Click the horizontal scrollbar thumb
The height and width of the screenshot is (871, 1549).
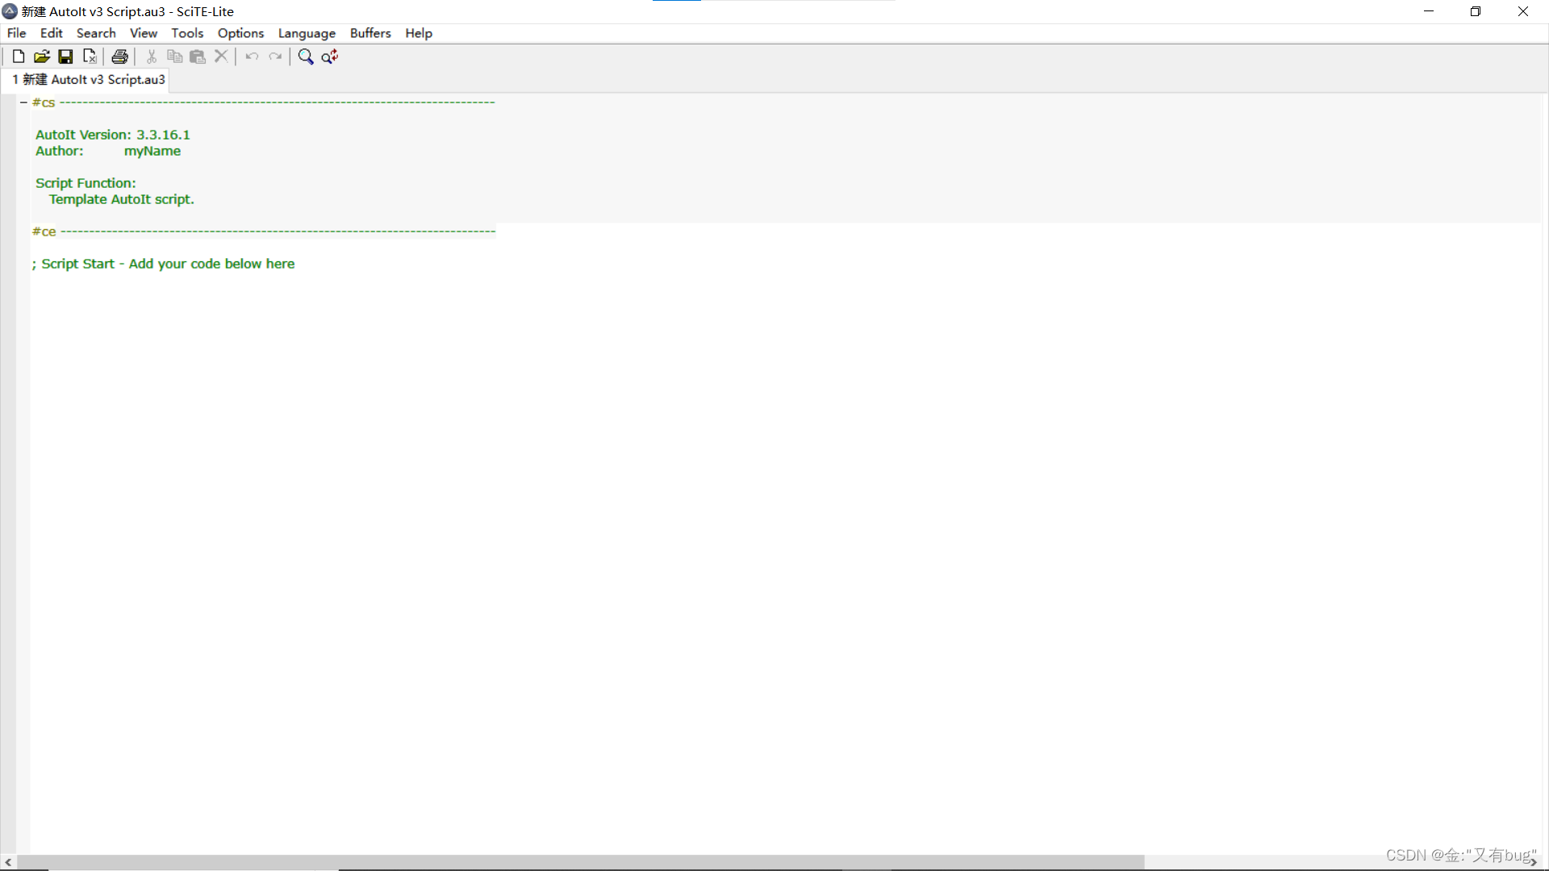(579, 862)
